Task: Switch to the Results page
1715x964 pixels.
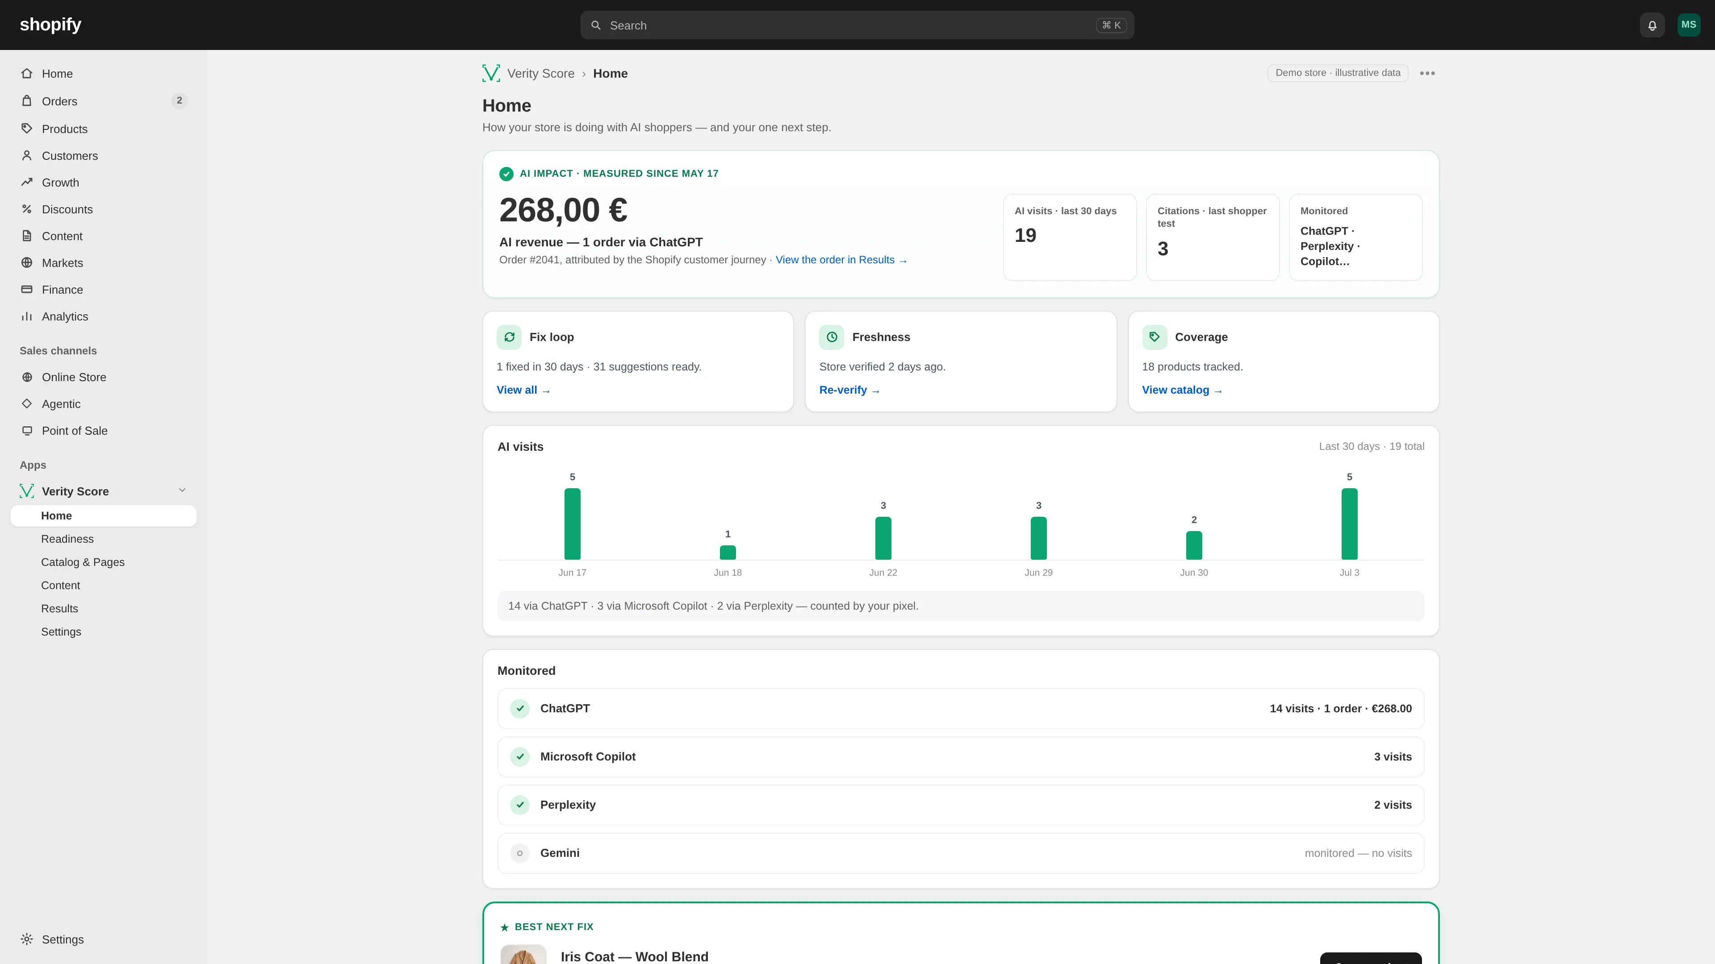Action: point(59,609)
